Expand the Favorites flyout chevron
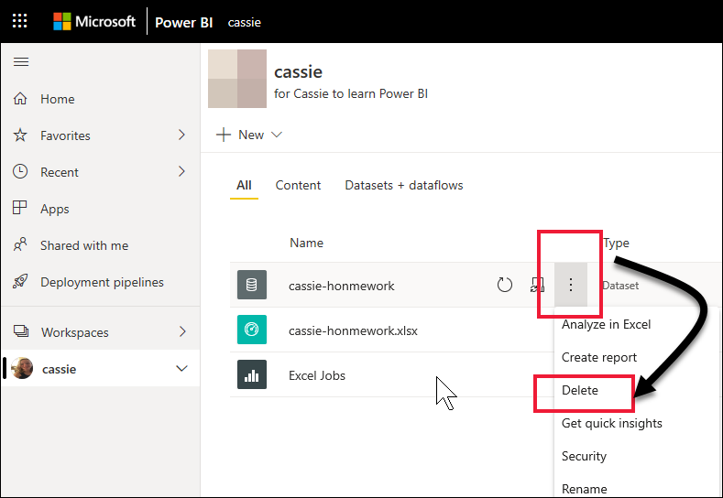The height and width of the screenshot is (498, 723). [181, 135]
